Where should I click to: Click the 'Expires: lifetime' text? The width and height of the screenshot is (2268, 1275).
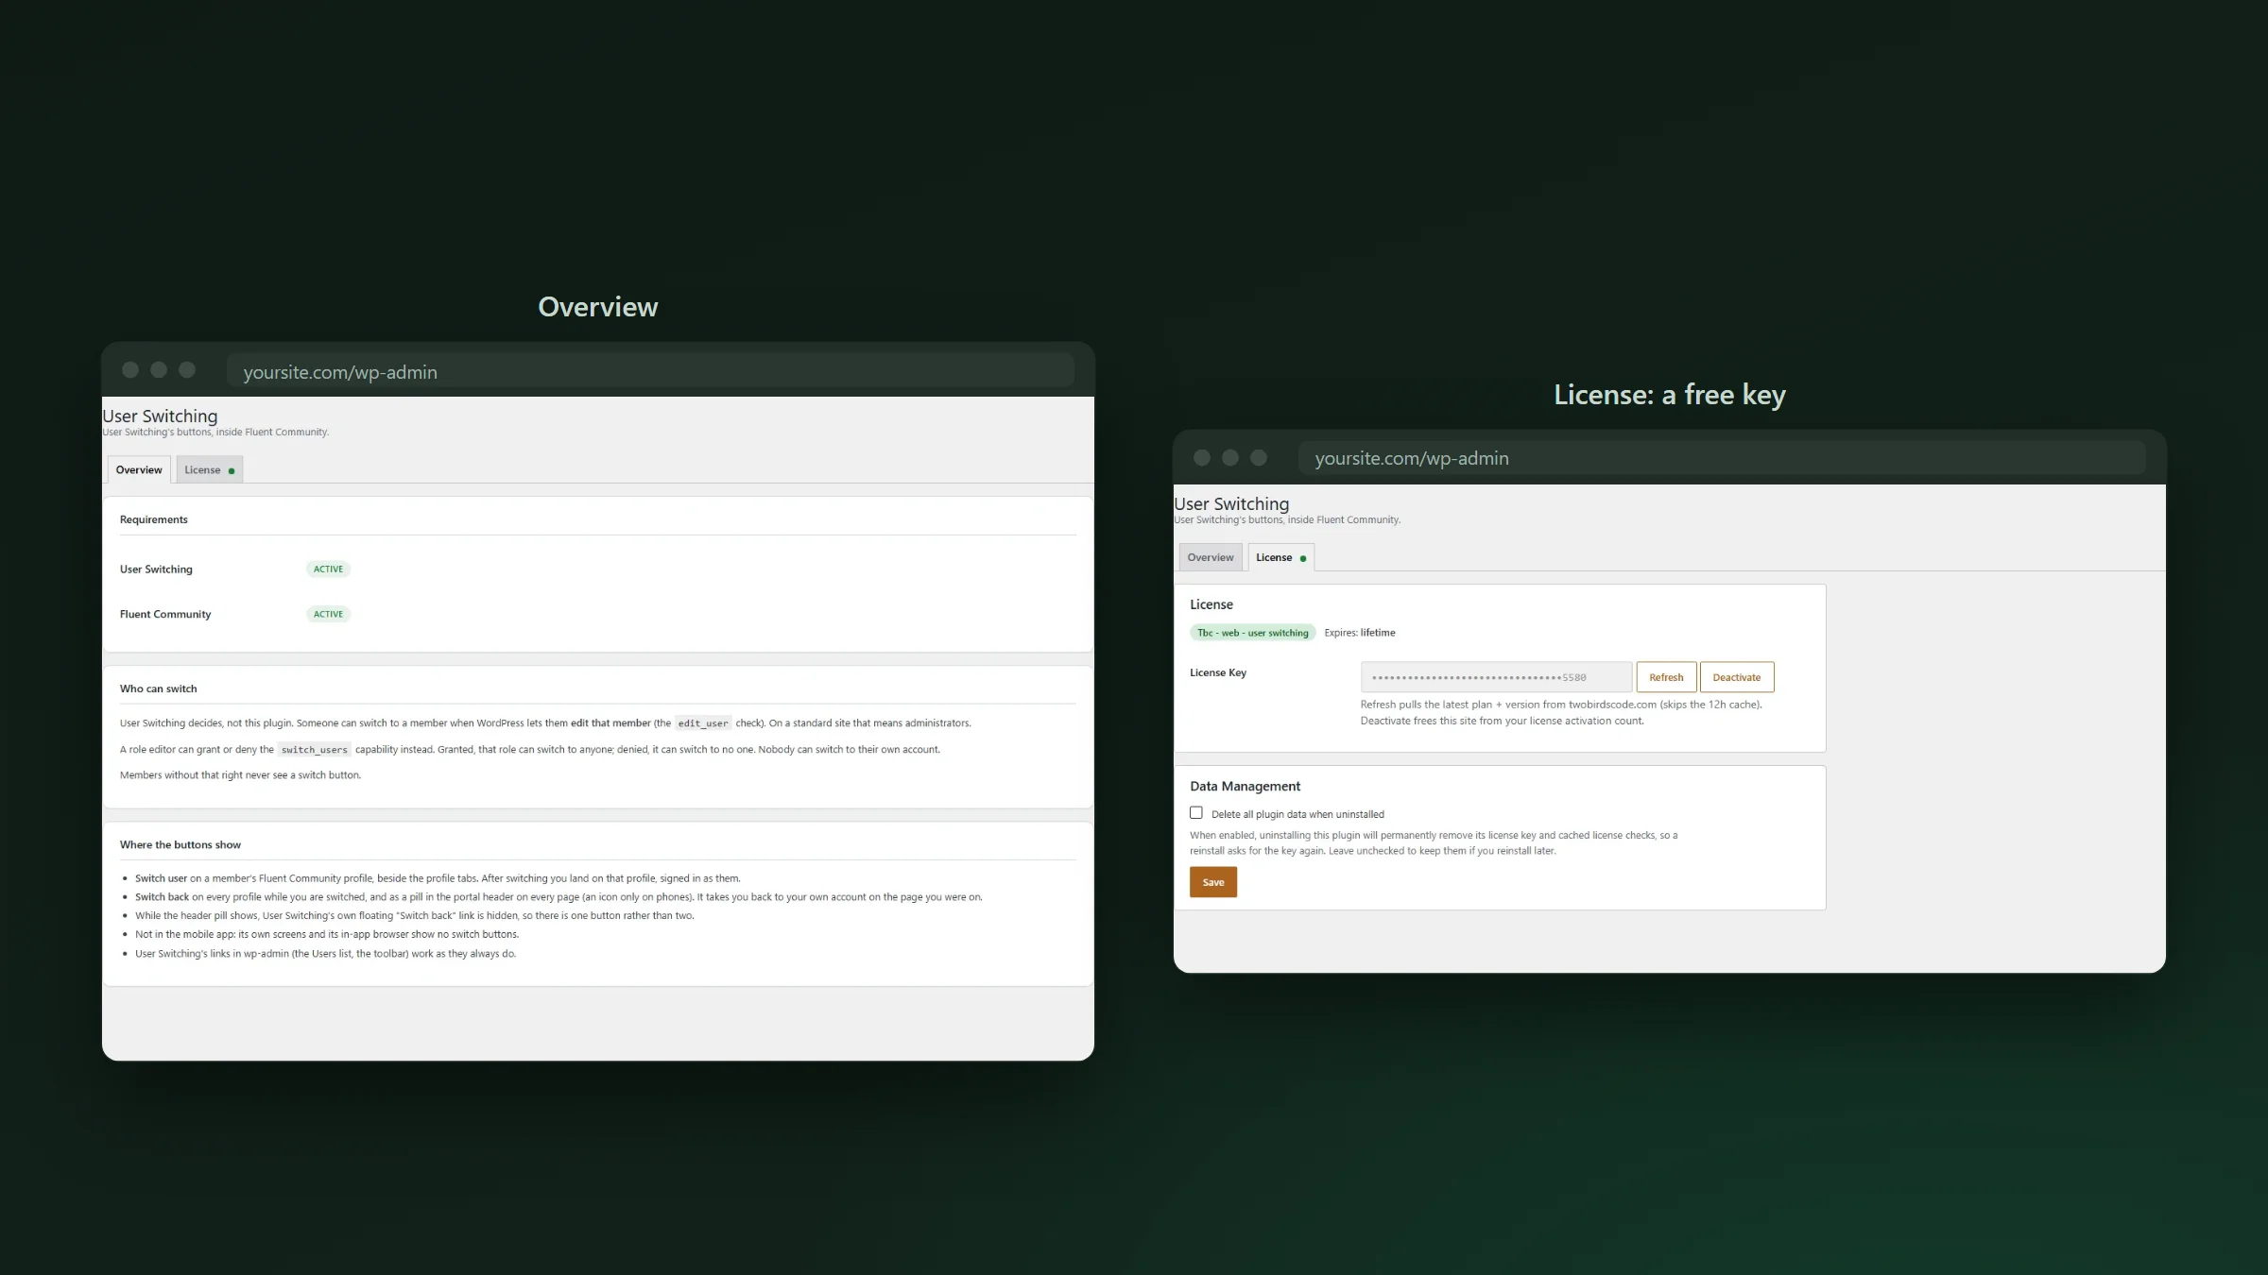click(1359, 633)
